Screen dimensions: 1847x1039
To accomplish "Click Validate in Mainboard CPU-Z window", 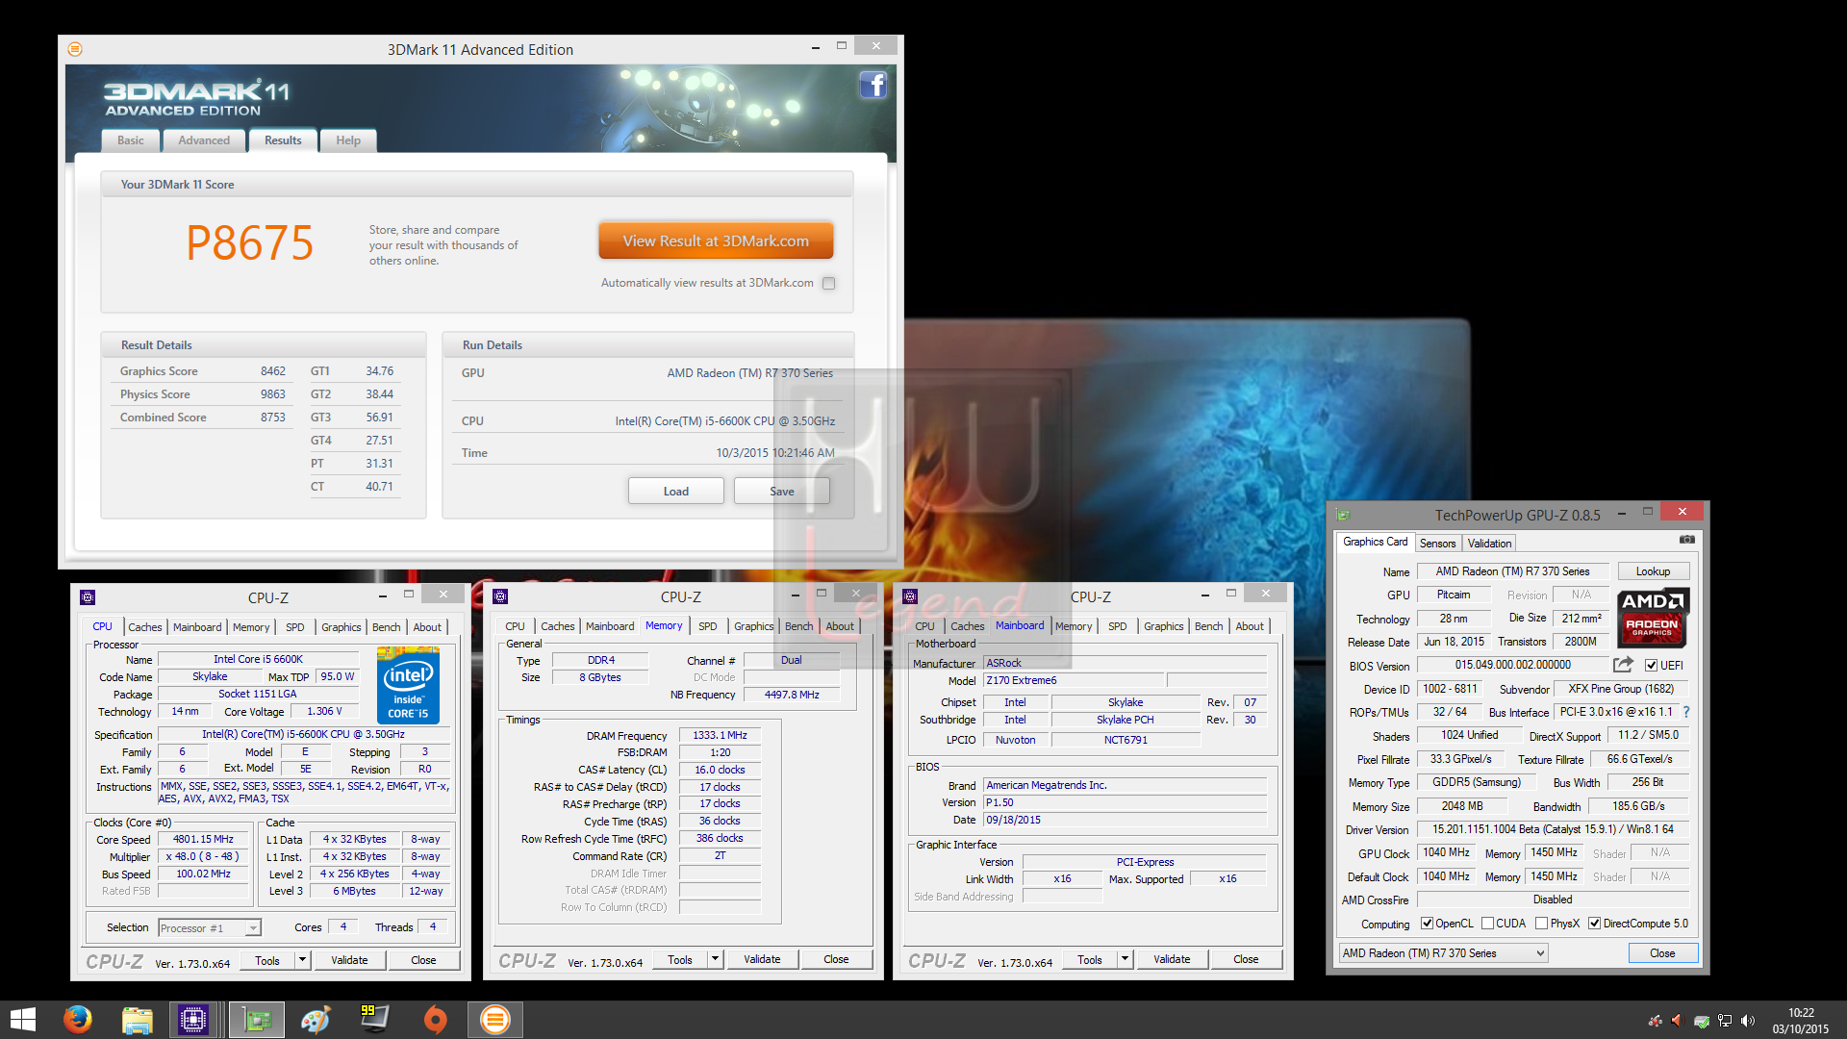I will 1172,959.
